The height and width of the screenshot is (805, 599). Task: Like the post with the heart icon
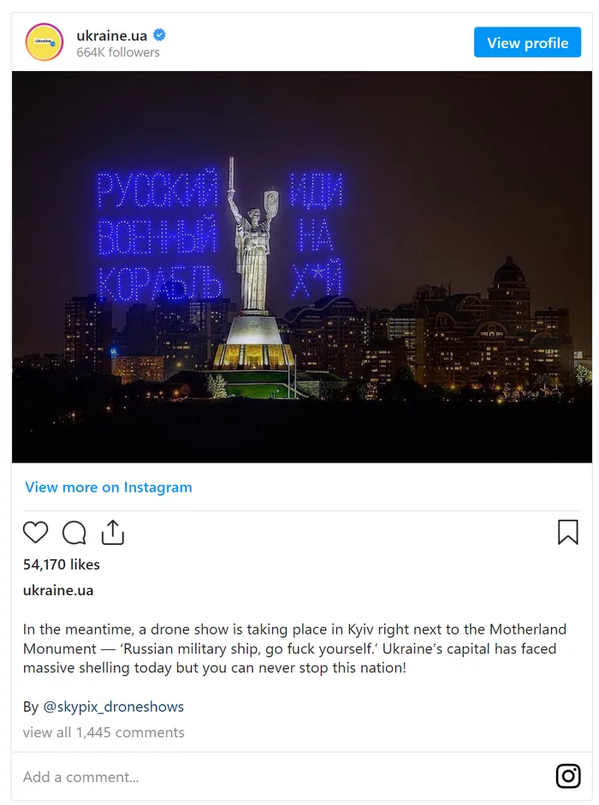point(35,532)
